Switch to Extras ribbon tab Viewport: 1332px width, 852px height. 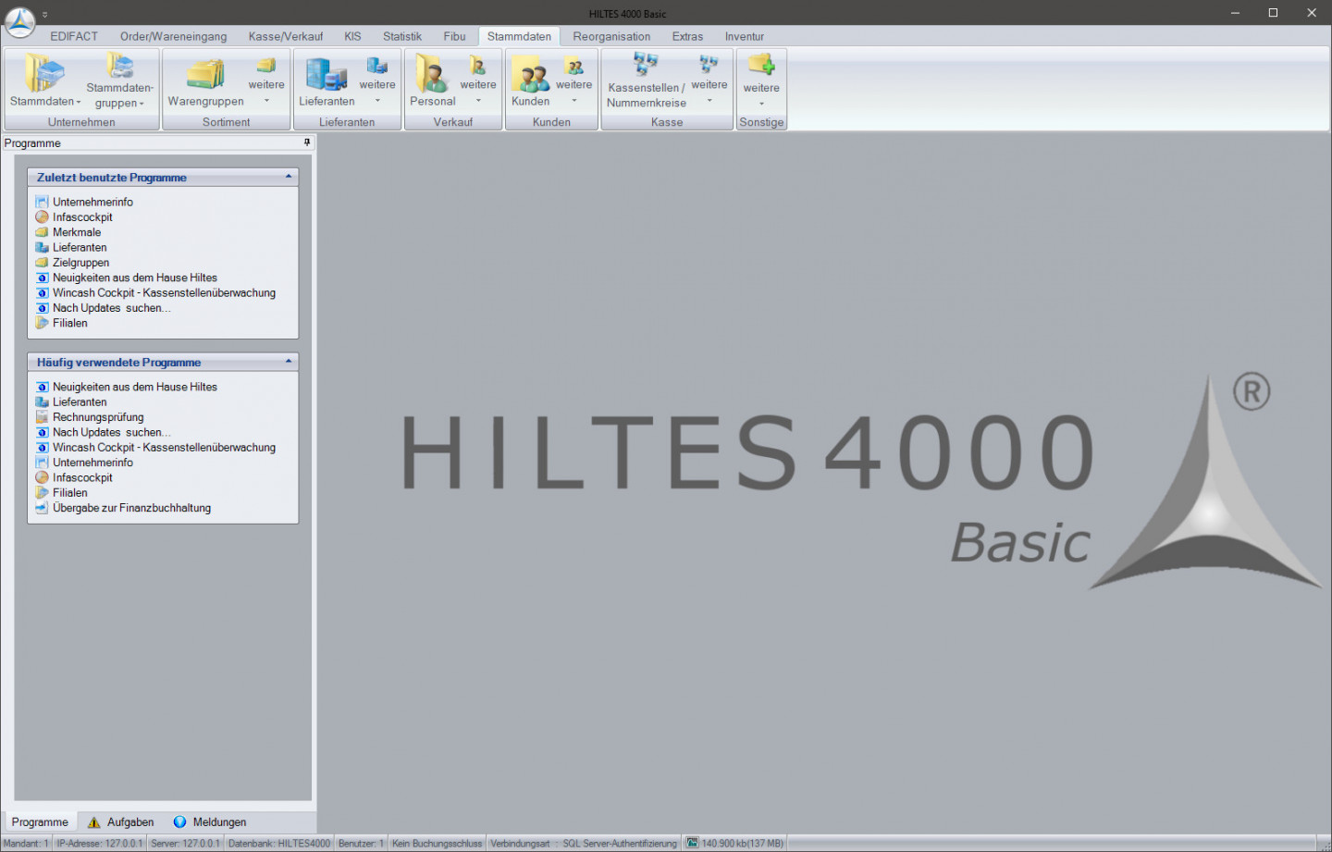[x=687, y=36]
